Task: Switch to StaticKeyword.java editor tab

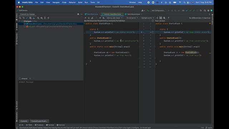Action: 133,14
